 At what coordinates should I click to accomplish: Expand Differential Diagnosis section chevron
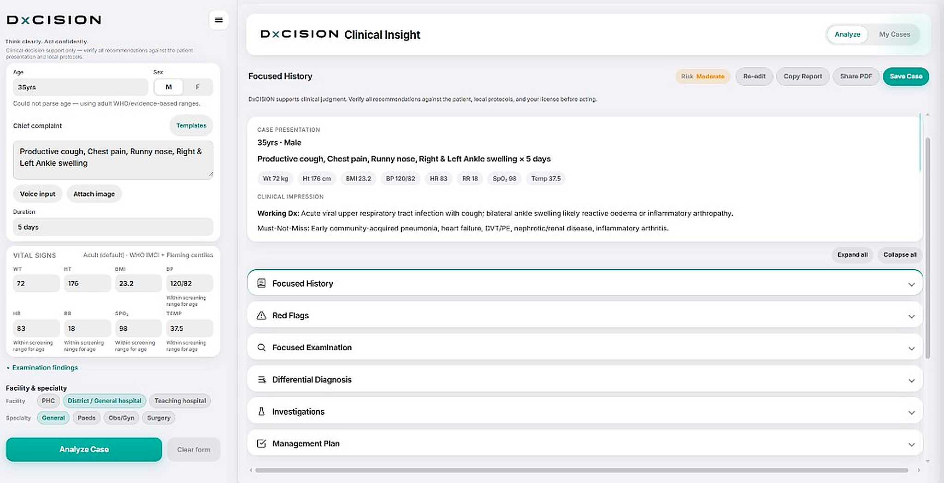coord(911,380)
